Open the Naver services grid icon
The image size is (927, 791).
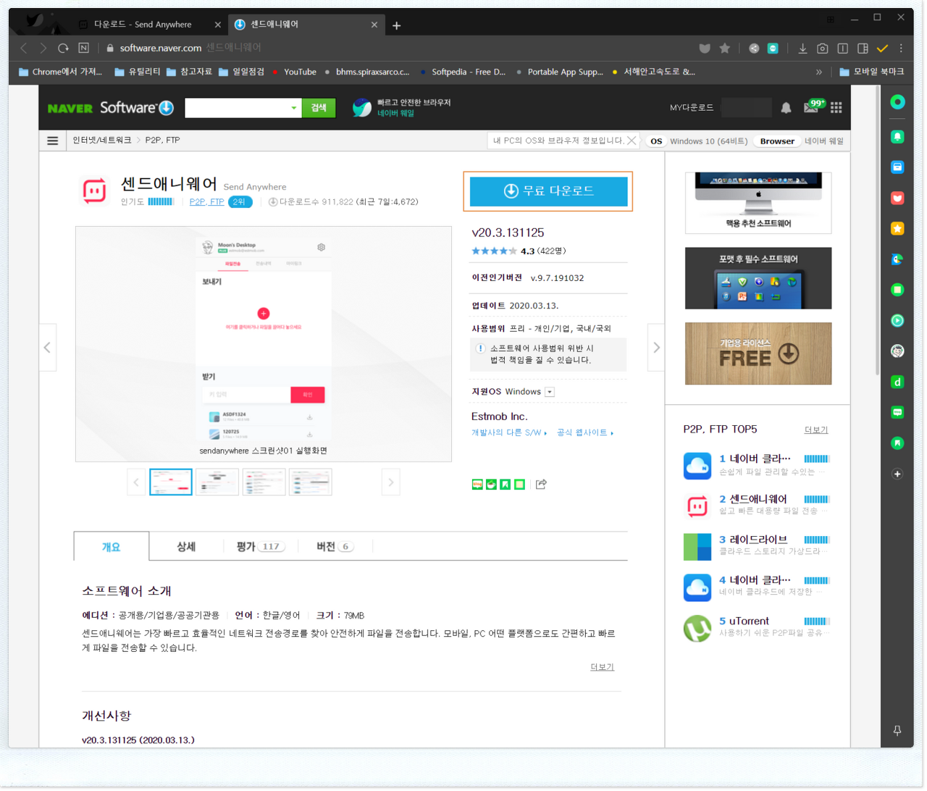[x=836, y=108]
